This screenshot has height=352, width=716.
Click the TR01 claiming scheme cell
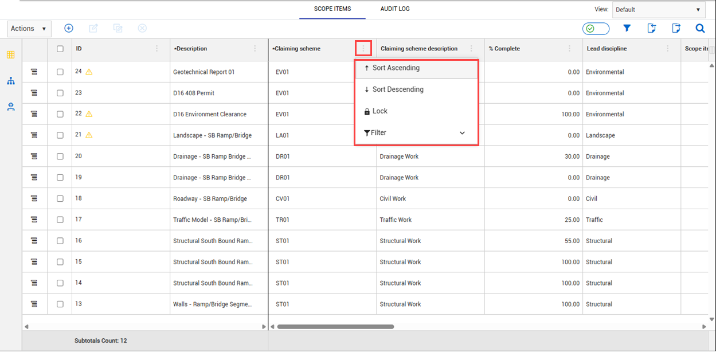pyautogui.click(x=323, y=220)
